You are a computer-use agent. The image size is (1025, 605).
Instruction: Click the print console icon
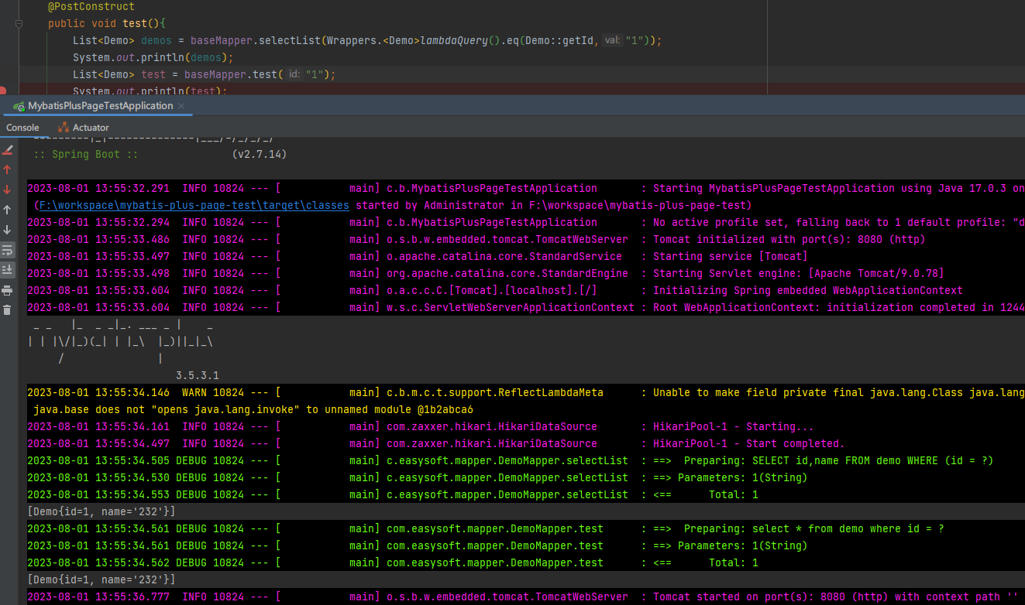pyautogui.click(x=8, y=290)
